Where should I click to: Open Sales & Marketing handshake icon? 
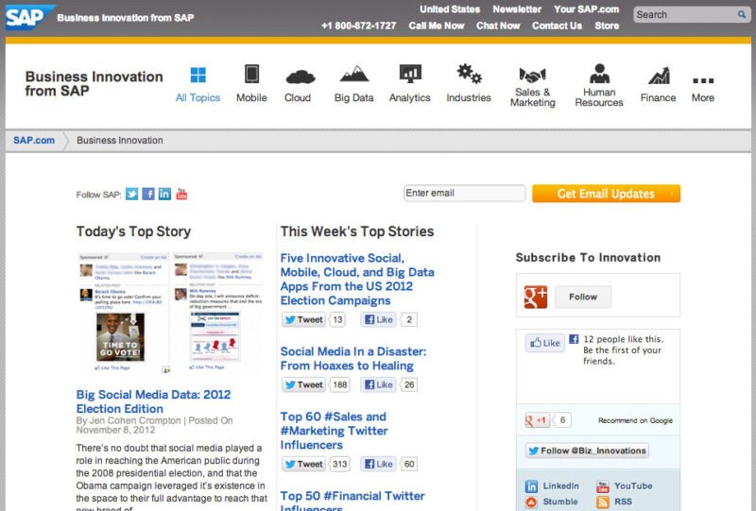coord(532,75)
